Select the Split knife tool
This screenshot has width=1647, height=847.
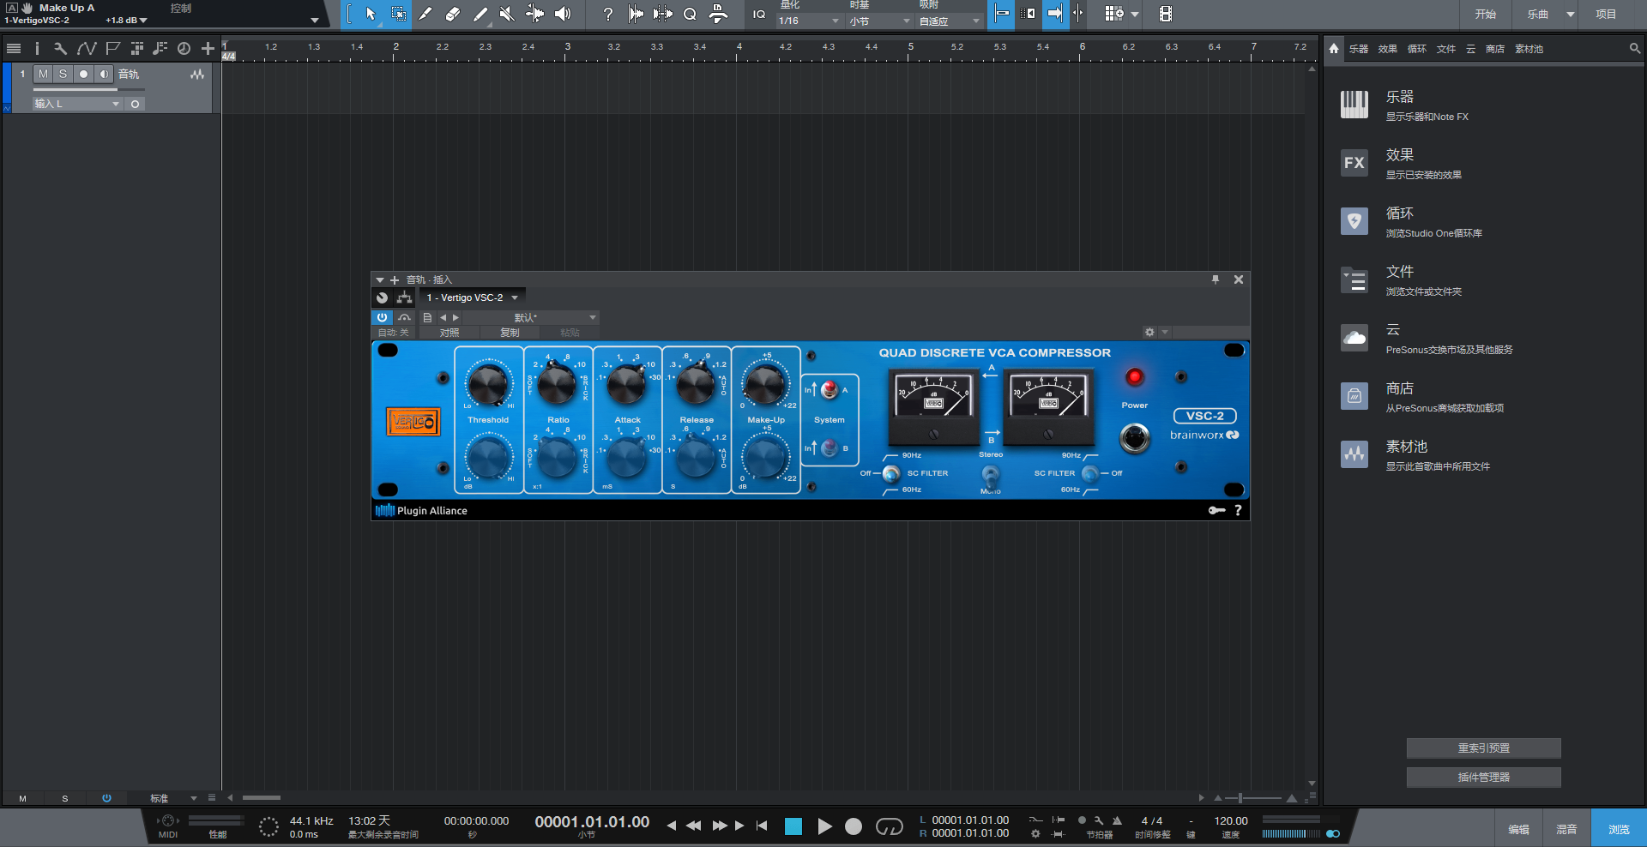(x=425, y=14)
